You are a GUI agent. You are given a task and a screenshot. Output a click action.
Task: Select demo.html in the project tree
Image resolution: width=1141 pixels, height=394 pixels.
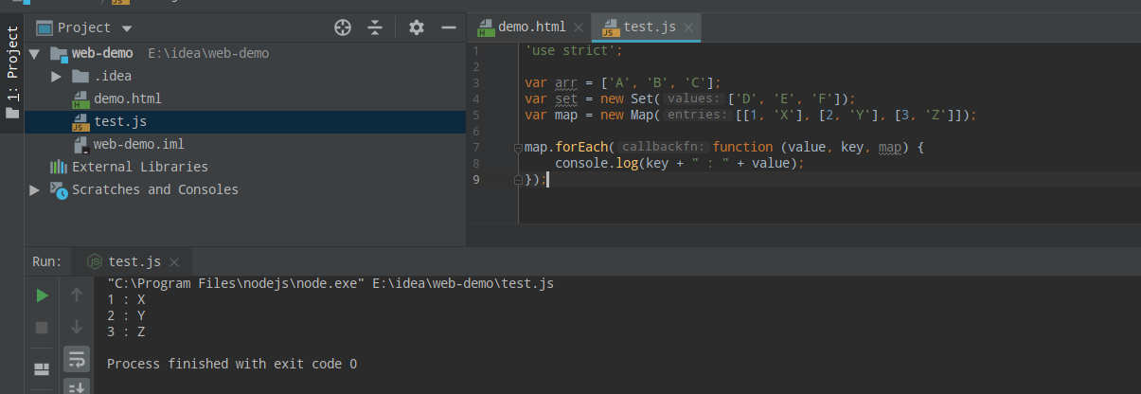tap(128, 98)
